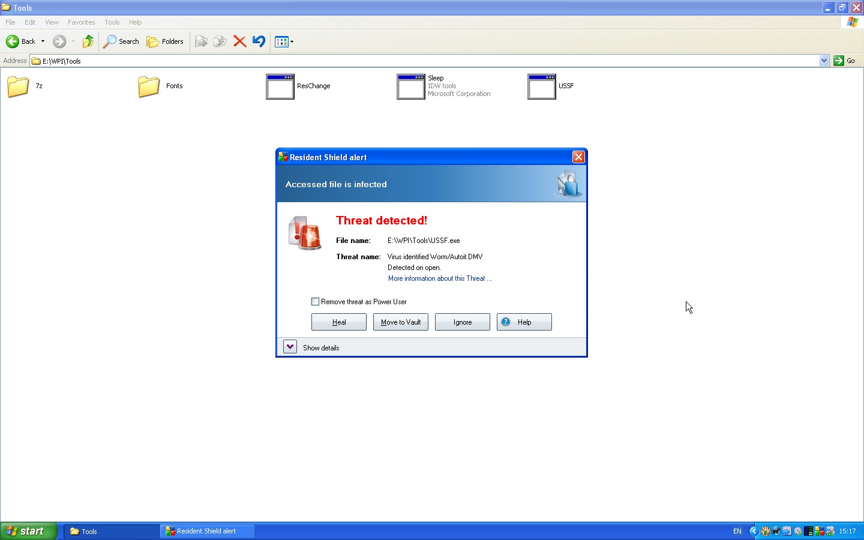The image size is (864, 540).
Task: Open More information about this Threat link
Action: coord(440,278)
